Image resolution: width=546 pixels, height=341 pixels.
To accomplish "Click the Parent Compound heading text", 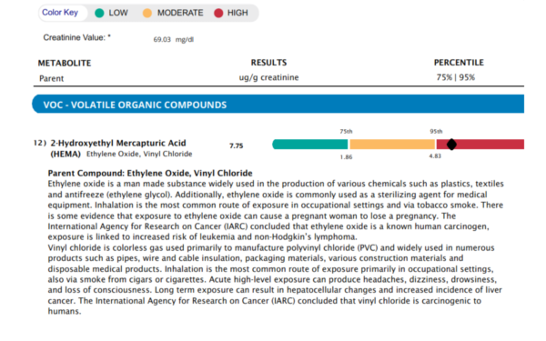I will 150,174.
